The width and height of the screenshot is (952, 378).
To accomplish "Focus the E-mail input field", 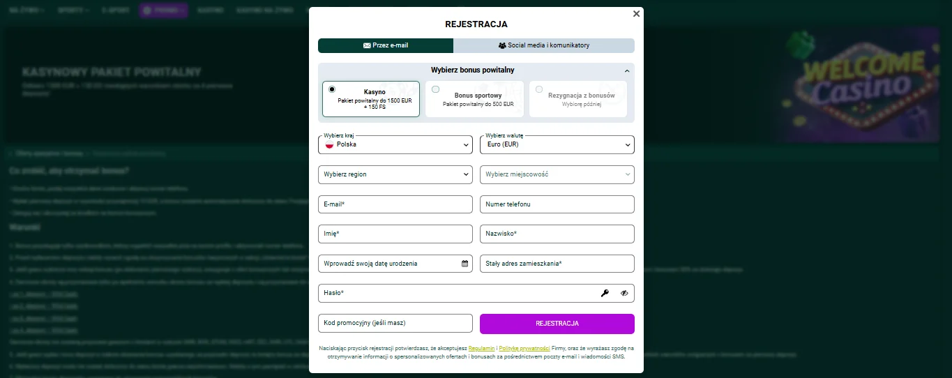I will [x=395, y=204].
